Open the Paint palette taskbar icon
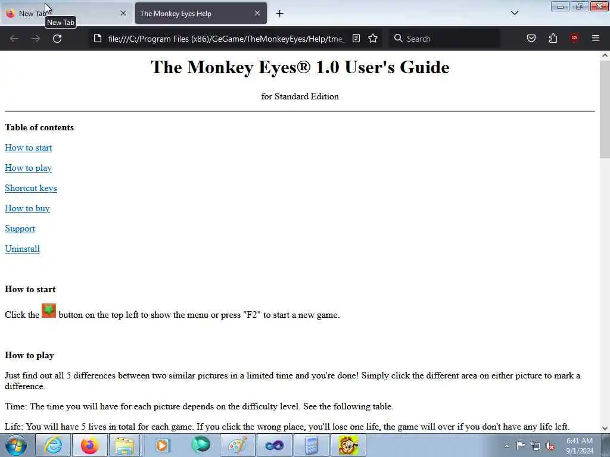Screen dimensions: 610x457 (x=237, y=445)
